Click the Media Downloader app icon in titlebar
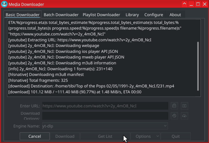The width and height of the screenshot is (209, 143). click(4, 4)
